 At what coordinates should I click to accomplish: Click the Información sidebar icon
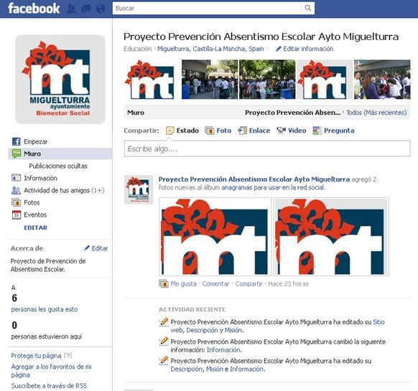pyautogui.click(x=16, y=178)
